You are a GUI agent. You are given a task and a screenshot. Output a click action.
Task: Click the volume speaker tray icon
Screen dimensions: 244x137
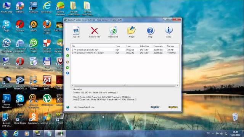coord(222,134)
